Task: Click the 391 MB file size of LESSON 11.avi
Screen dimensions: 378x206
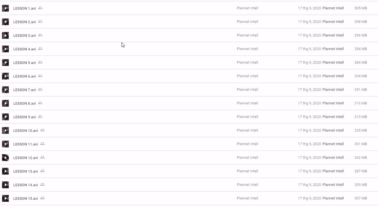Action: tap(361, 144)
